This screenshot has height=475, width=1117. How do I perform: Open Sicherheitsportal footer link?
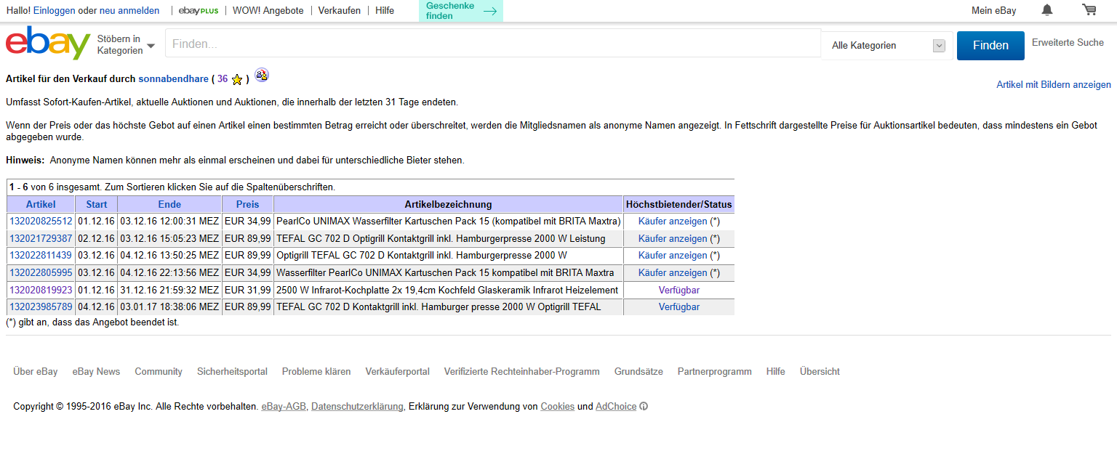pos(232,371)
